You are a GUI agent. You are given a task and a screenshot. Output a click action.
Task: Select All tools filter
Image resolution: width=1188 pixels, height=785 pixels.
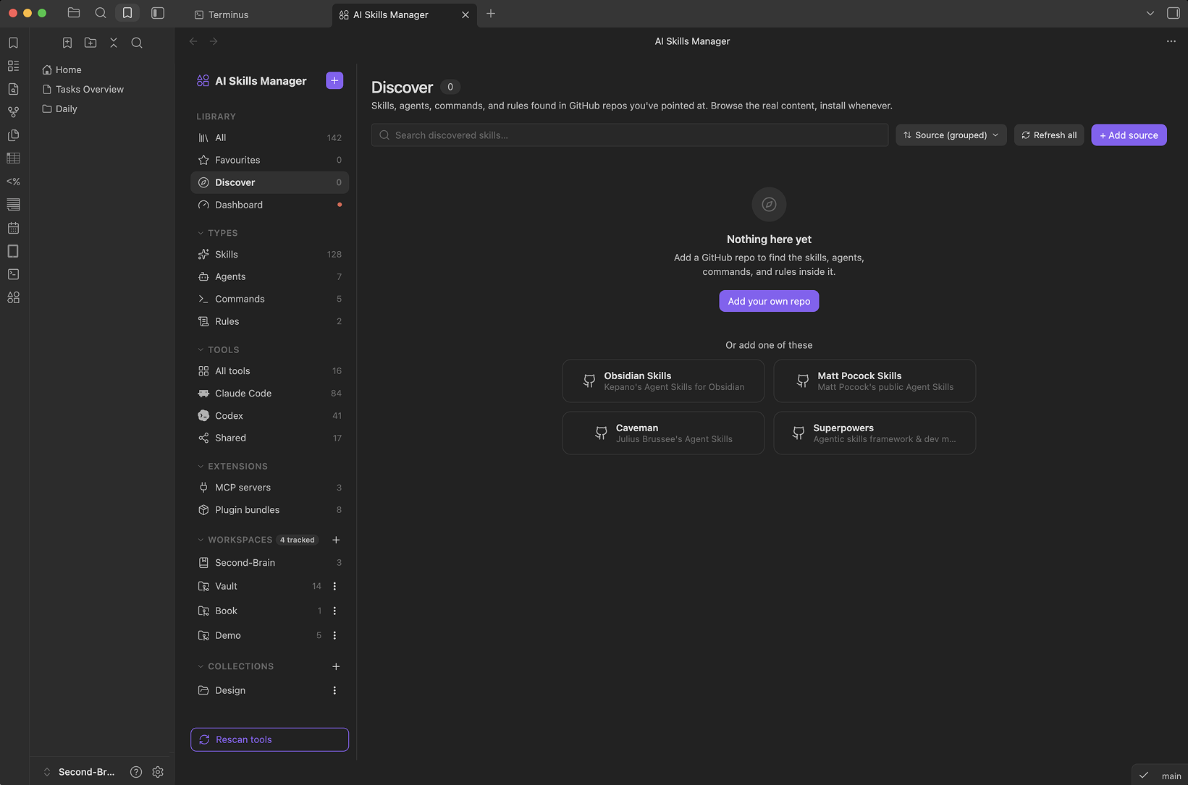(x=269, y=370)
